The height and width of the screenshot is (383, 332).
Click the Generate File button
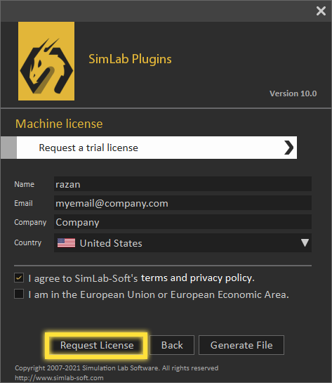click(x=241, y=345)
